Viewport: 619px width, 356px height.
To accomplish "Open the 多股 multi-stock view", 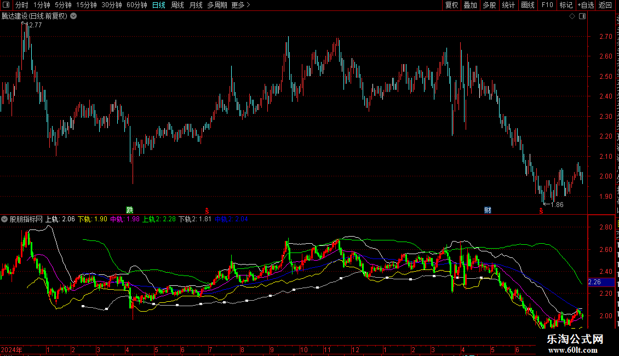I will tap(490, 5).
